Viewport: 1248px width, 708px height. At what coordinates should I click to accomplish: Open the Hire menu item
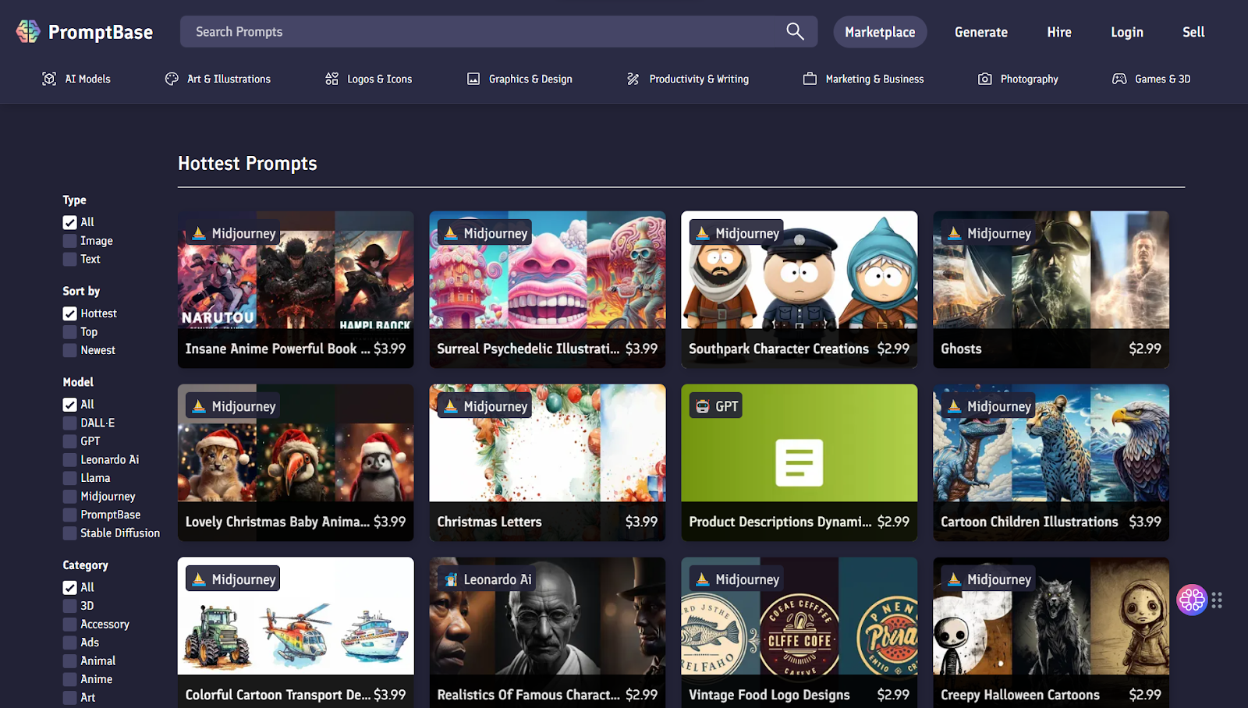(1059, 32)
